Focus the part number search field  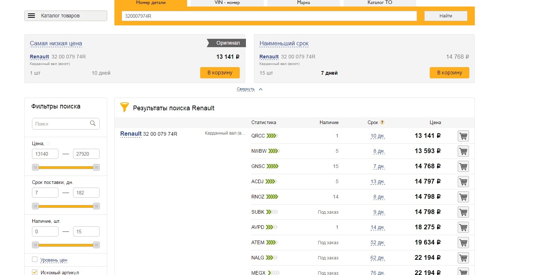pyautogui.click(x=269, y=16)
